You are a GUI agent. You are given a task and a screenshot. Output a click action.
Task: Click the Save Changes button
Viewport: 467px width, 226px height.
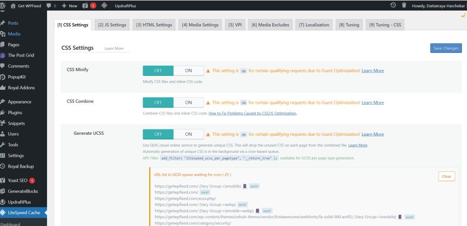pyautogui.click(x=446, y=48)
